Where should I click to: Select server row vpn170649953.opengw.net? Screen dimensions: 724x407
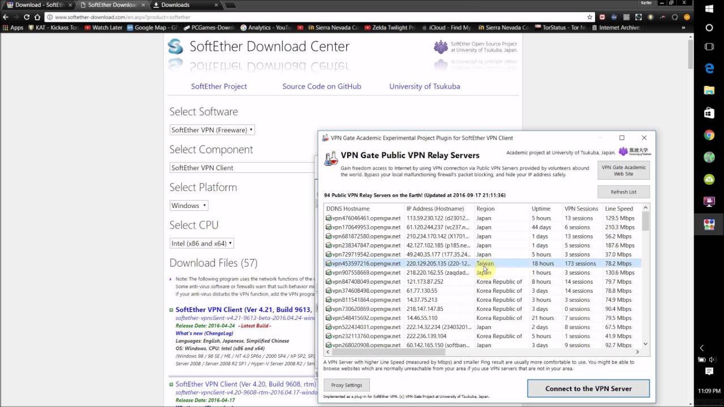click(482, 227)
